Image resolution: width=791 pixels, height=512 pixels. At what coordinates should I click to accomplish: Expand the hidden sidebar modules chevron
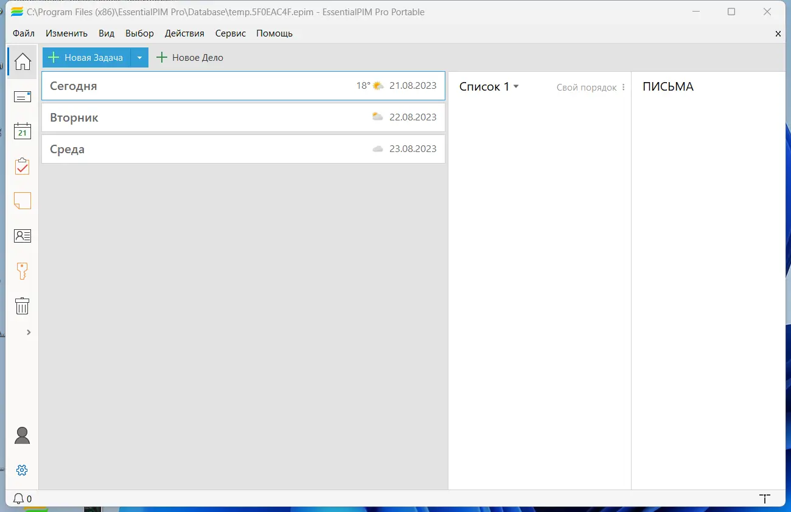click(27, 332)
